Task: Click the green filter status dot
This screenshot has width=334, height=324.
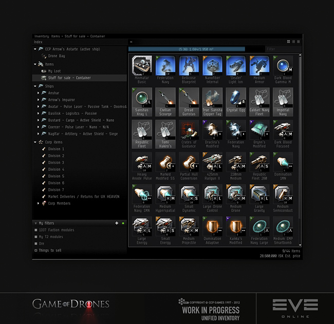Action: coord(123,223)
